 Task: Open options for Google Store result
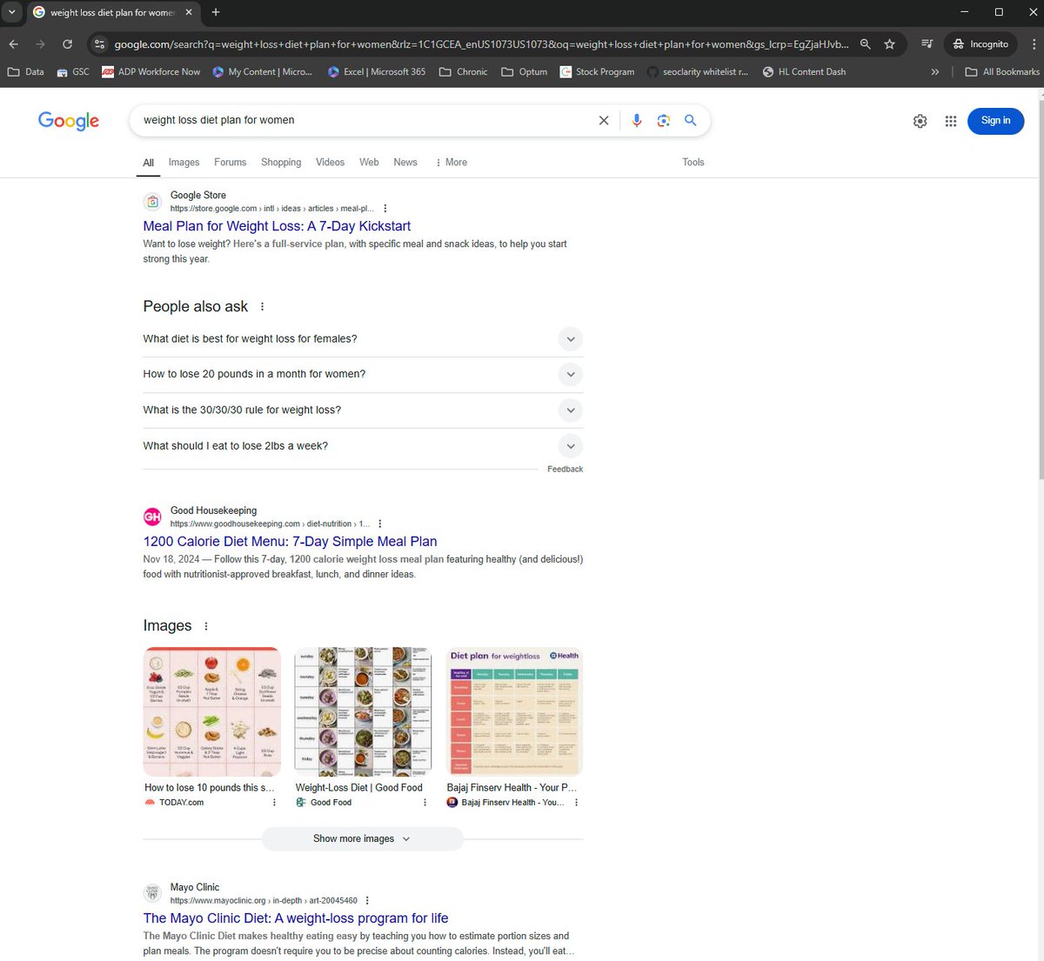coord(385,209)
